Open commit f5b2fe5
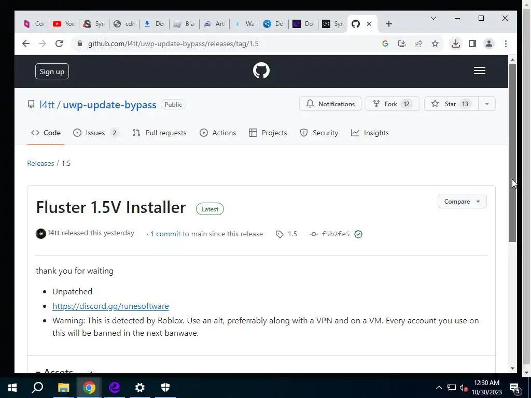531x398 pixels. pos(336,234)
